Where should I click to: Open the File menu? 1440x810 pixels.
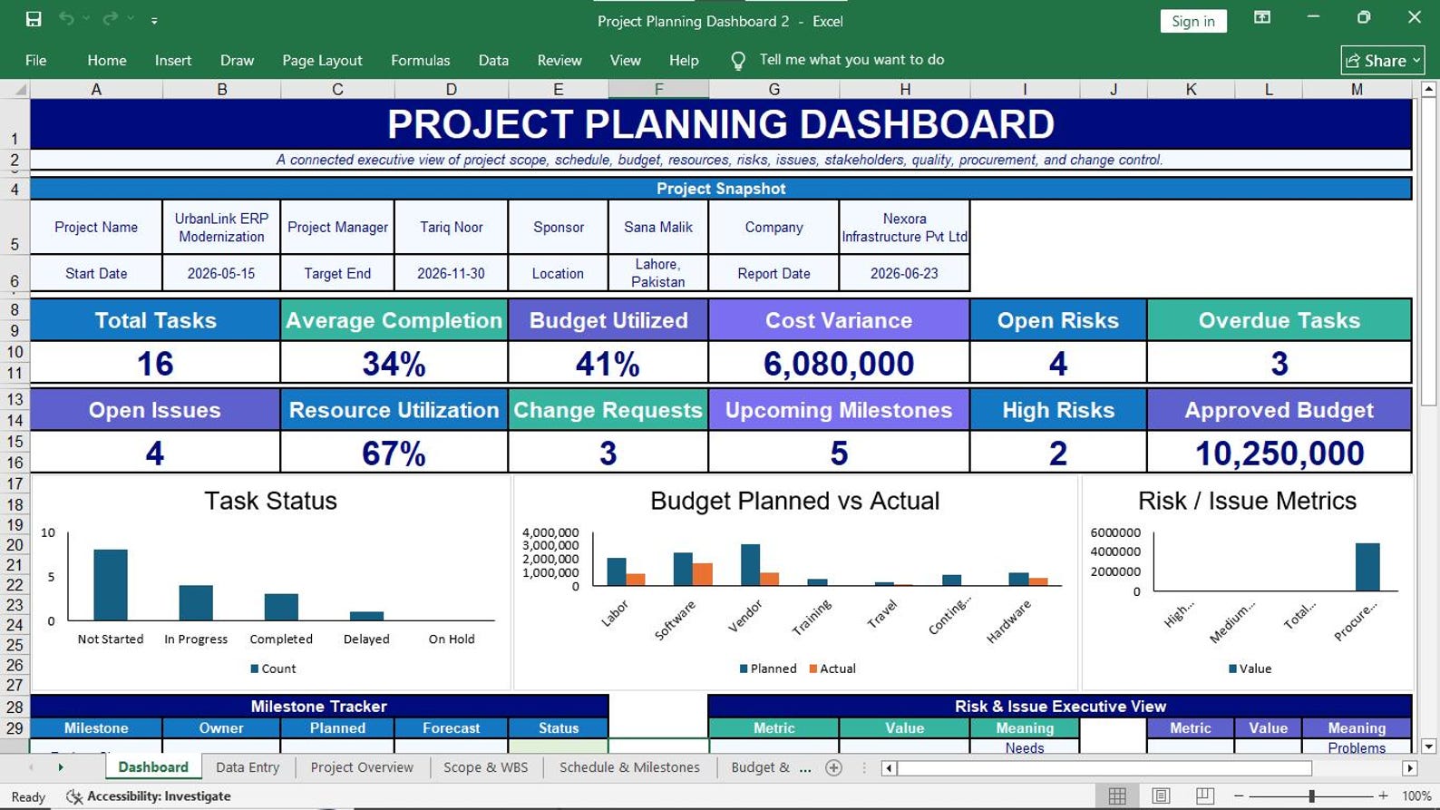(x=36, y=60)
